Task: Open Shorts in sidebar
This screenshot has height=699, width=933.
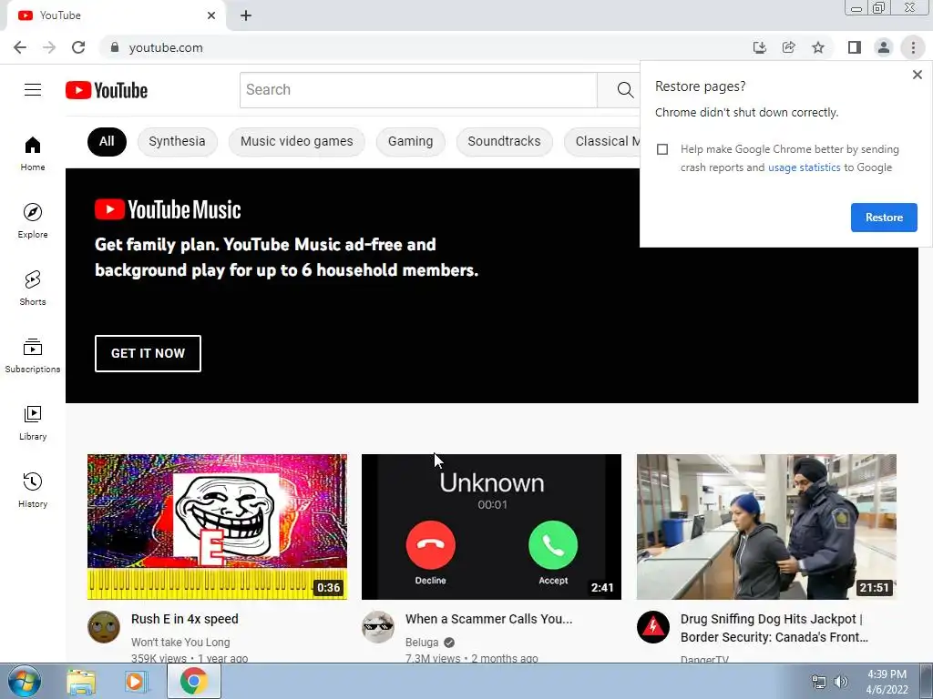Action: click(33, 289)
